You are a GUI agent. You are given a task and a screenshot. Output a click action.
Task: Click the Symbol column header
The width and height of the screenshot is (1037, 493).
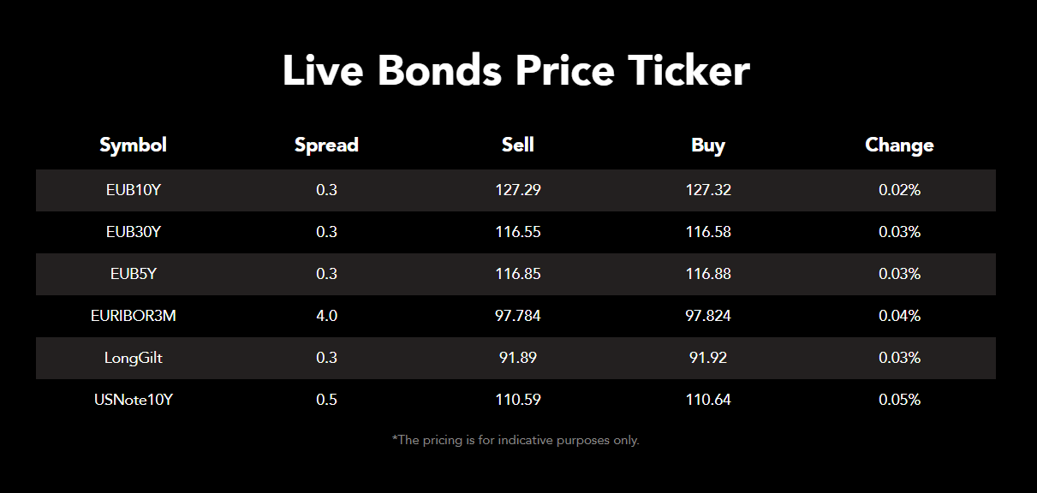point(133,146)
